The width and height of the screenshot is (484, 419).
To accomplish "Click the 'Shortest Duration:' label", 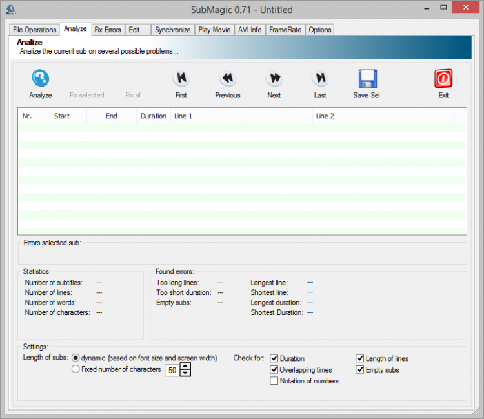I will [x=277, y=312].
